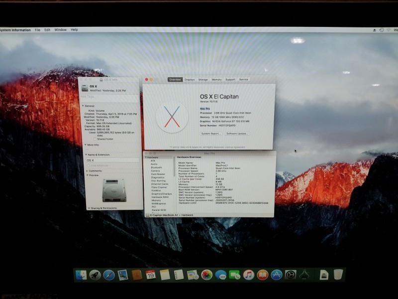Viewport: 398px width, 299px height.
Task: Open the Mail stamp icon in Dock
Action: pyautogui.click(x=123, y=275)
